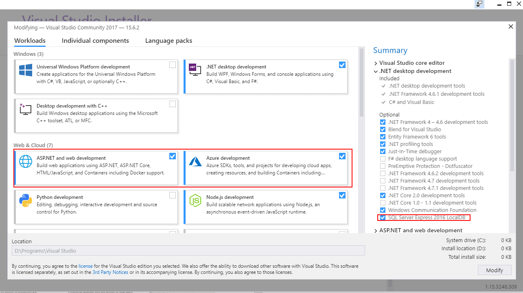Close the Visual Studio Installer window
Viewport: 523px width, 293px height.
click(x=518, y=4)
